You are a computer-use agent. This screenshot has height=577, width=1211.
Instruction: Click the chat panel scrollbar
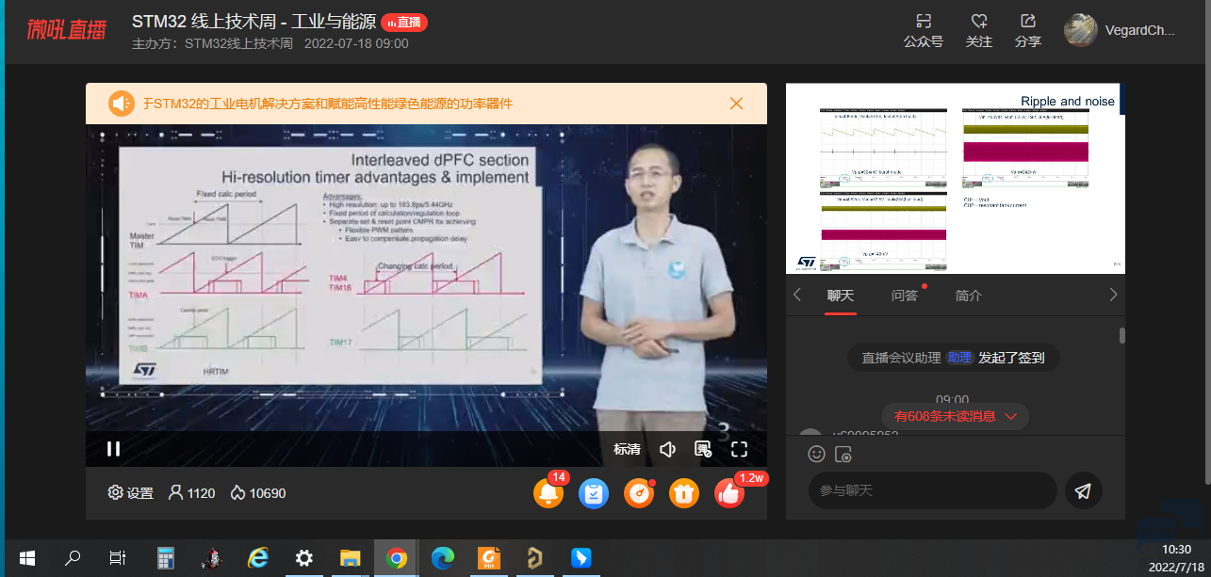pyautogui.click(x=1121, y=335)
